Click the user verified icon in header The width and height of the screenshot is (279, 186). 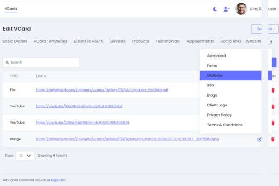point(226,9)
